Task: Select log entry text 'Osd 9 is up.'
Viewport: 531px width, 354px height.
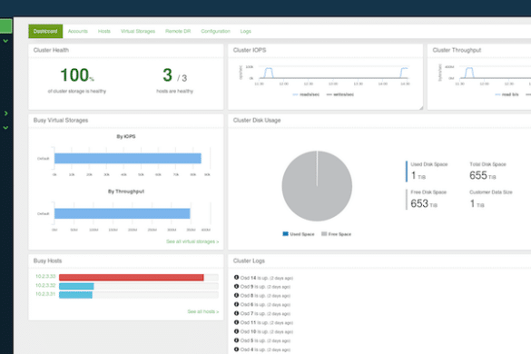Action: [253, 287]
